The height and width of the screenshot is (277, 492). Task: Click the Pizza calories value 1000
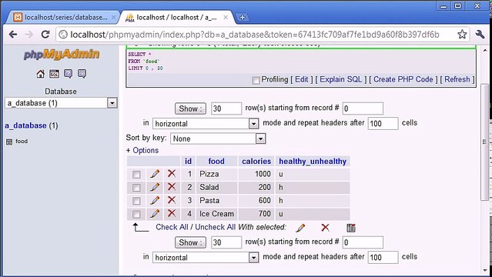[263, 174]
